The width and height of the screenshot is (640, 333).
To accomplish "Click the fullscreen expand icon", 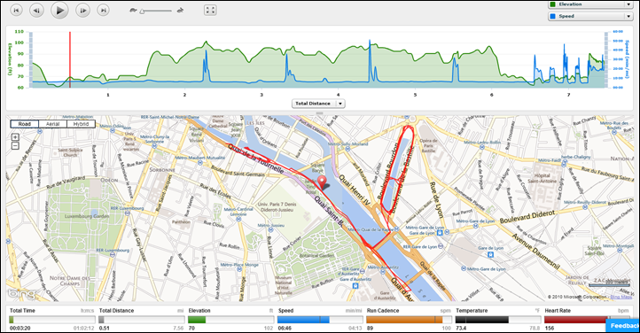I will point(210,11).
